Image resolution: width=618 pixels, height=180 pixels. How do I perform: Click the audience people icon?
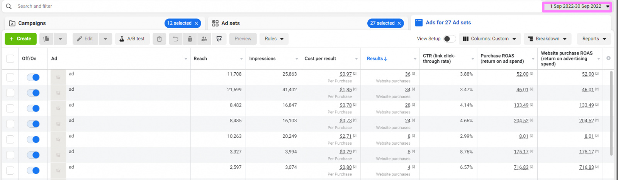[204, 39]
